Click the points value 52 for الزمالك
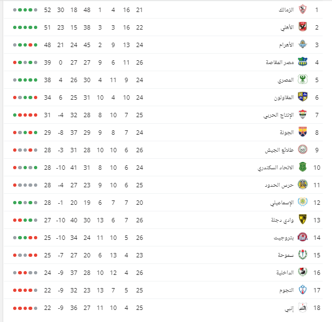This screenshot has width=332, height=322. click(x=48, y=10)
